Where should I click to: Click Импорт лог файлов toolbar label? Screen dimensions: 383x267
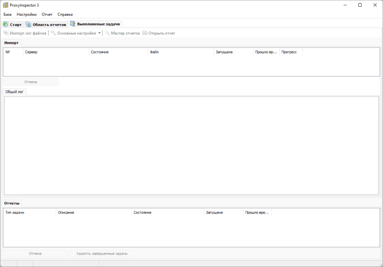point(28,33)
